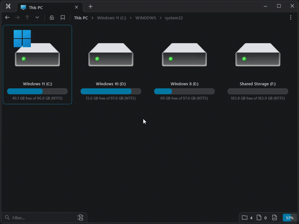Screen dimensions: 299x224
Task: Click the Shared Storage (F:) label
Action: pos(258,84)
